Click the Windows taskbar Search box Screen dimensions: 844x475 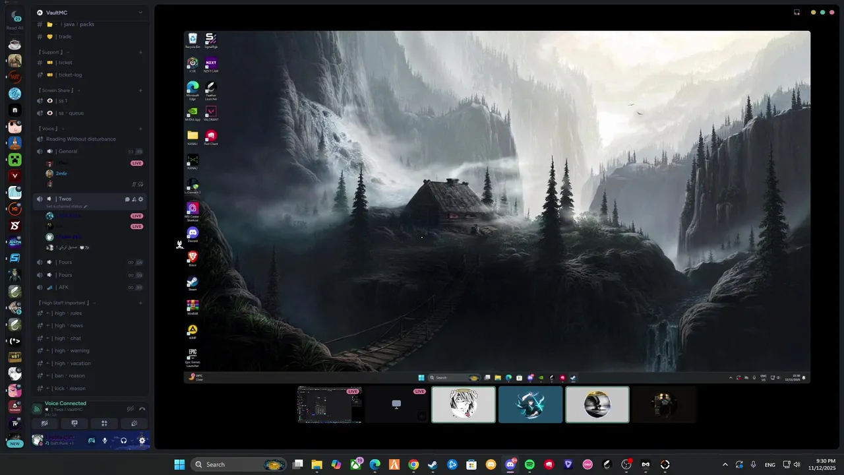(239, 464)
